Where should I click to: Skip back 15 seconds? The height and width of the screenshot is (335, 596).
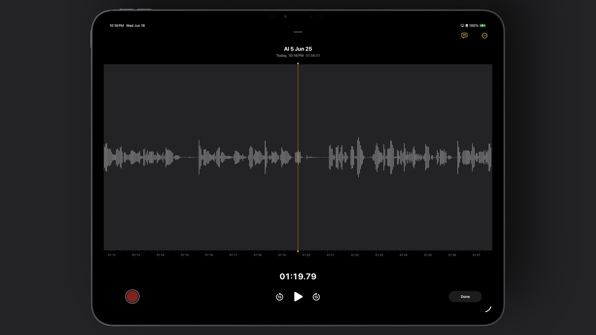(279, 297)
